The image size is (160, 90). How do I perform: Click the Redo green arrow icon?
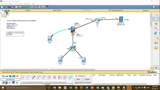point(27,7)
